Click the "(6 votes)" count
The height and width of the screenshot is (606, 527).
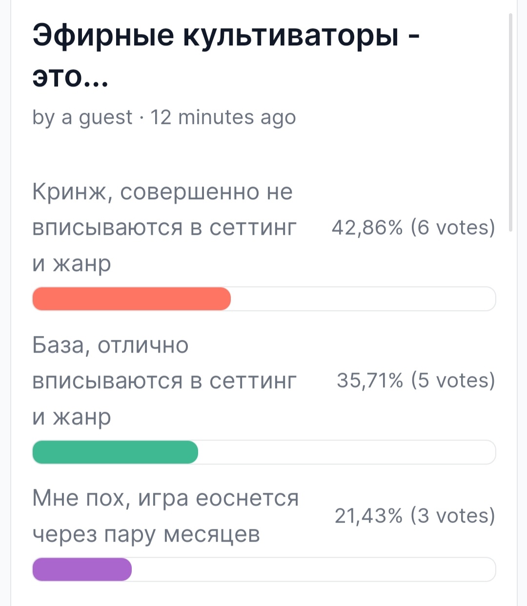click(453, 228)
